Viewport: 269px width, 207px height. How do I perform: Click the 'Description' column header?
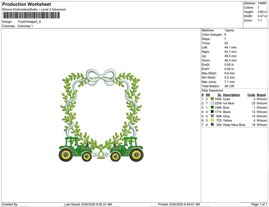click(x=232, y=95)
